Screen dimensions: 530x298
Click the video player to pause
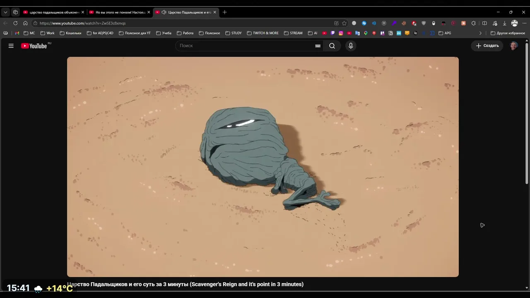point(263,167)
